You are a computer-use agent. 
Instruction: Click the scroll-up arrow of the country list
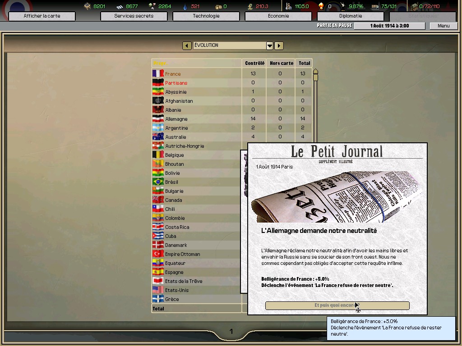pos(315,71)
